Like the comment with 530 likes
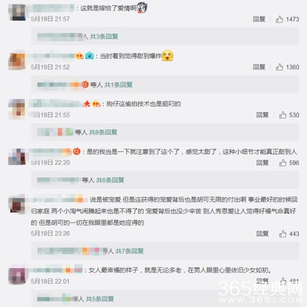Image resolution: width=307 pixels, height=307 pixels. coord(283,115)
